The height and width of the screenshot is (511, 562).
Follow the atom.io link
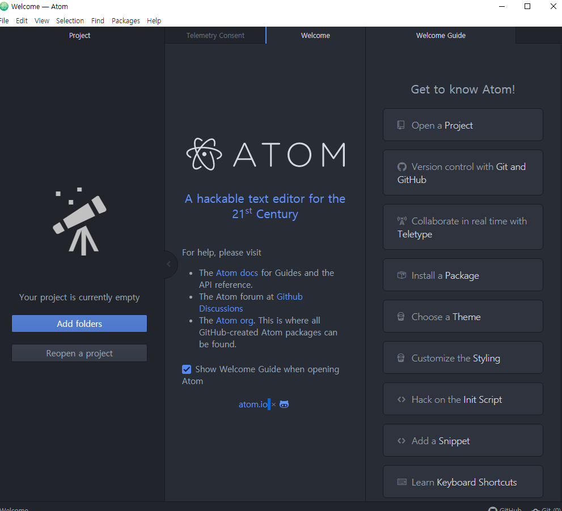point(253,404)
